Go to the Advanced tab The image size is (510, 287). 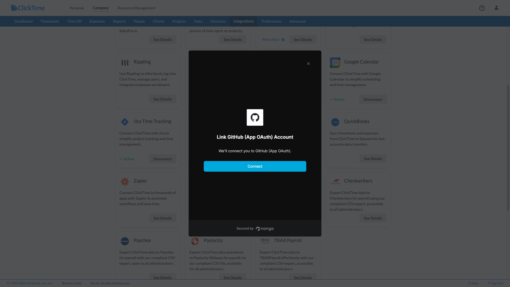click(297, 21)
